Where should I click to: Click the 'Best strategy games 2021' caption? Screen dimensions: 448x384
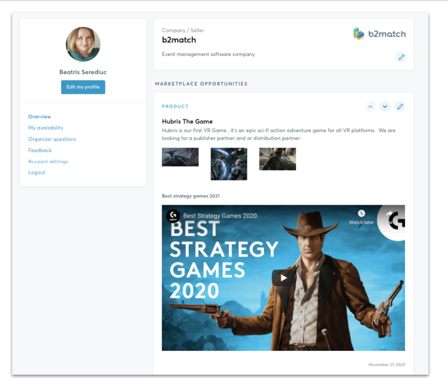tap(191, 196)
